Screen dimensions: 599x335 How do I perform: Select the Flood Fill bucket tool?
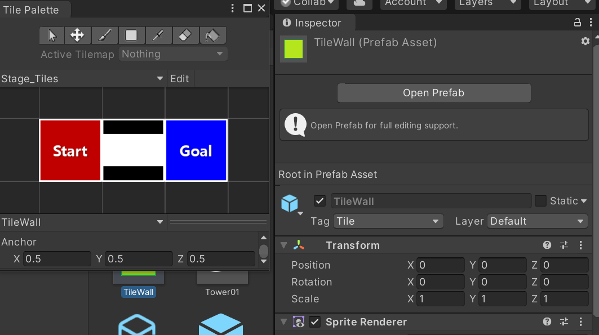(212, 35)
